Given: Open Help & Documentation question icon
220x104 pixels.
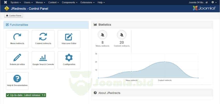Looking at the screenshot, I should [x=17, y=79].
